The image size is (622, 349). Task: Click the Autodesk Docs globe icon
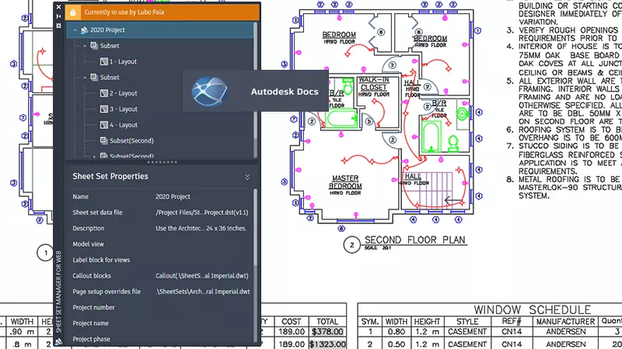point(209,92)
